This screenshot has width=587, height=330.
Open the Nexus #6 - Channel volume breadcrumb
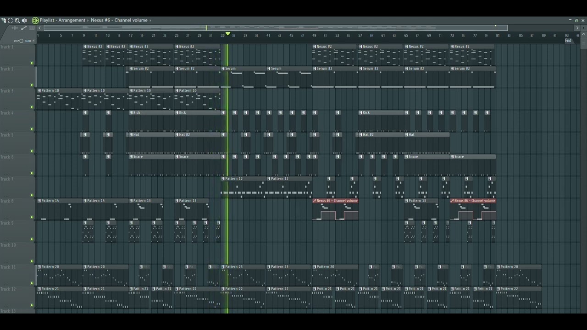click(119, 20)
